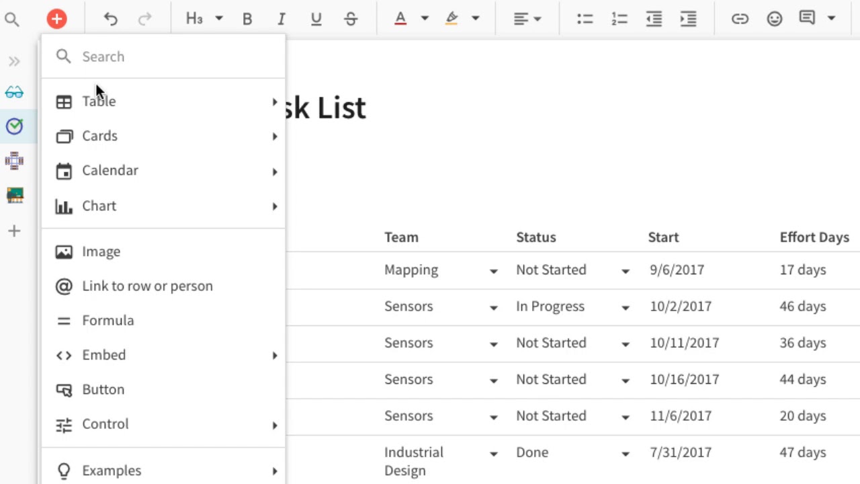Click the search magnifier in top-left corner
The image size is (860, 484).
tap(11, 19)
